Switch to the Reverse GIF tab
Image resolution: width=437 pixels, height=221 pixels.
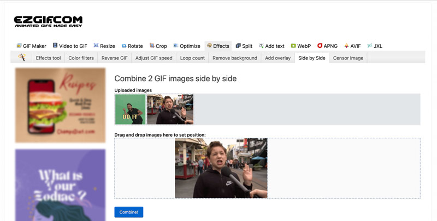114,58
